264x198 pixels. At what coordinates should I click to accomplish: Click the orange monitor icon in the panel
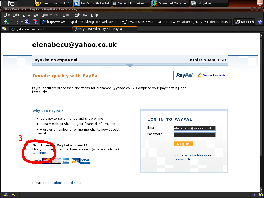coord(260,3)
